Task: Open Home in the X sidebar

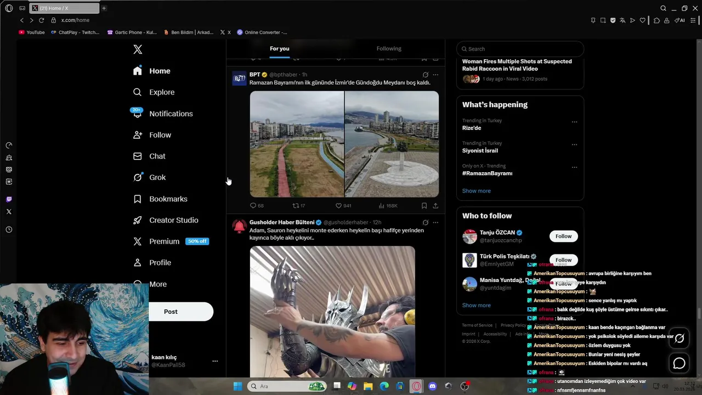Action: click(152, 71)
